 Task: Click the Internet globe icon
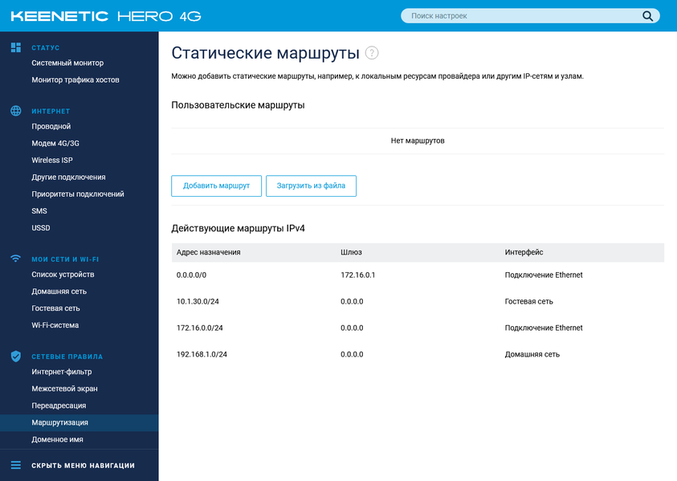click(x=16, y=111)
